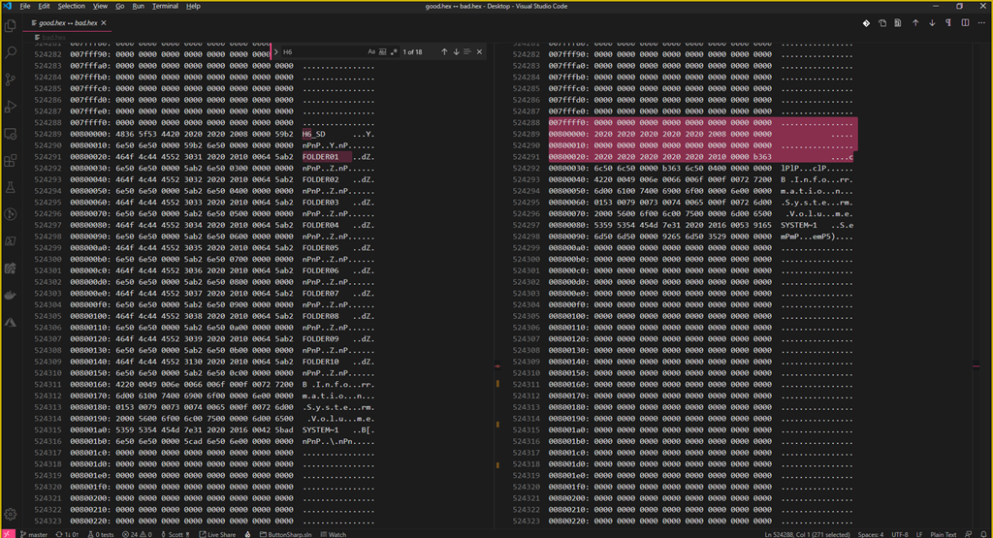Image resolution: width=993 pixels, height=538 pixels.
Task: Open the master branch picker in status bar
Action: pyautogui.click(x=34, y=533)
